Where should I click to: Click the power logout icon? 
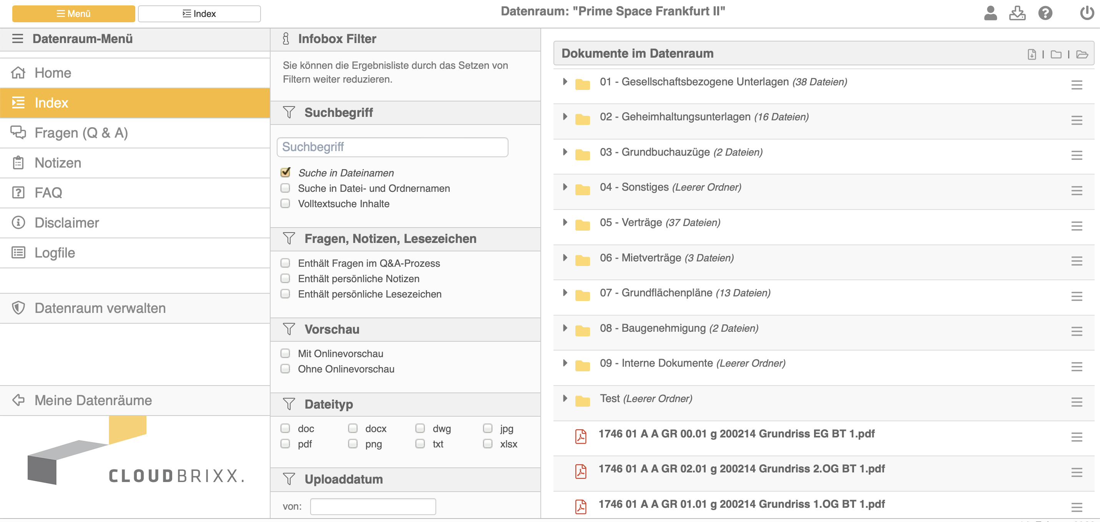1086,13
